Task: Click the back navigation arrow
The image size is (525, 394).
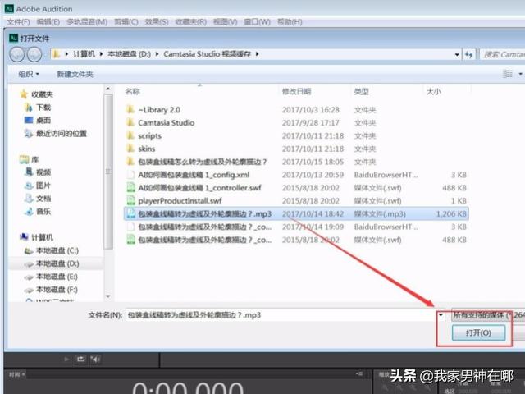Action: coord(16,54)
